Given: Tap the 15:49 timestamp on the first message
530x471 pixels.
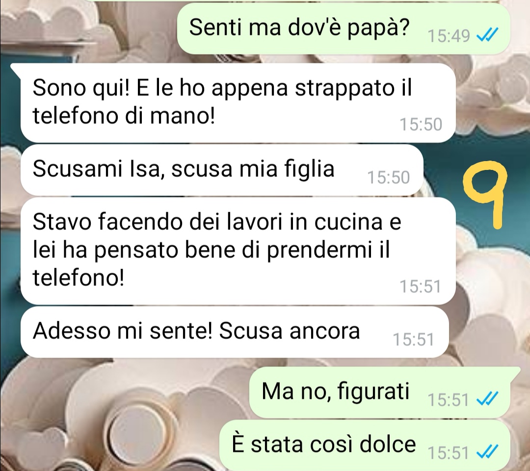Looking at the screenshot, I should (449, 35).
